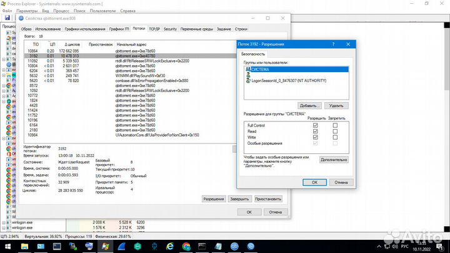Click the Добавить button

(x=297, y=106)
